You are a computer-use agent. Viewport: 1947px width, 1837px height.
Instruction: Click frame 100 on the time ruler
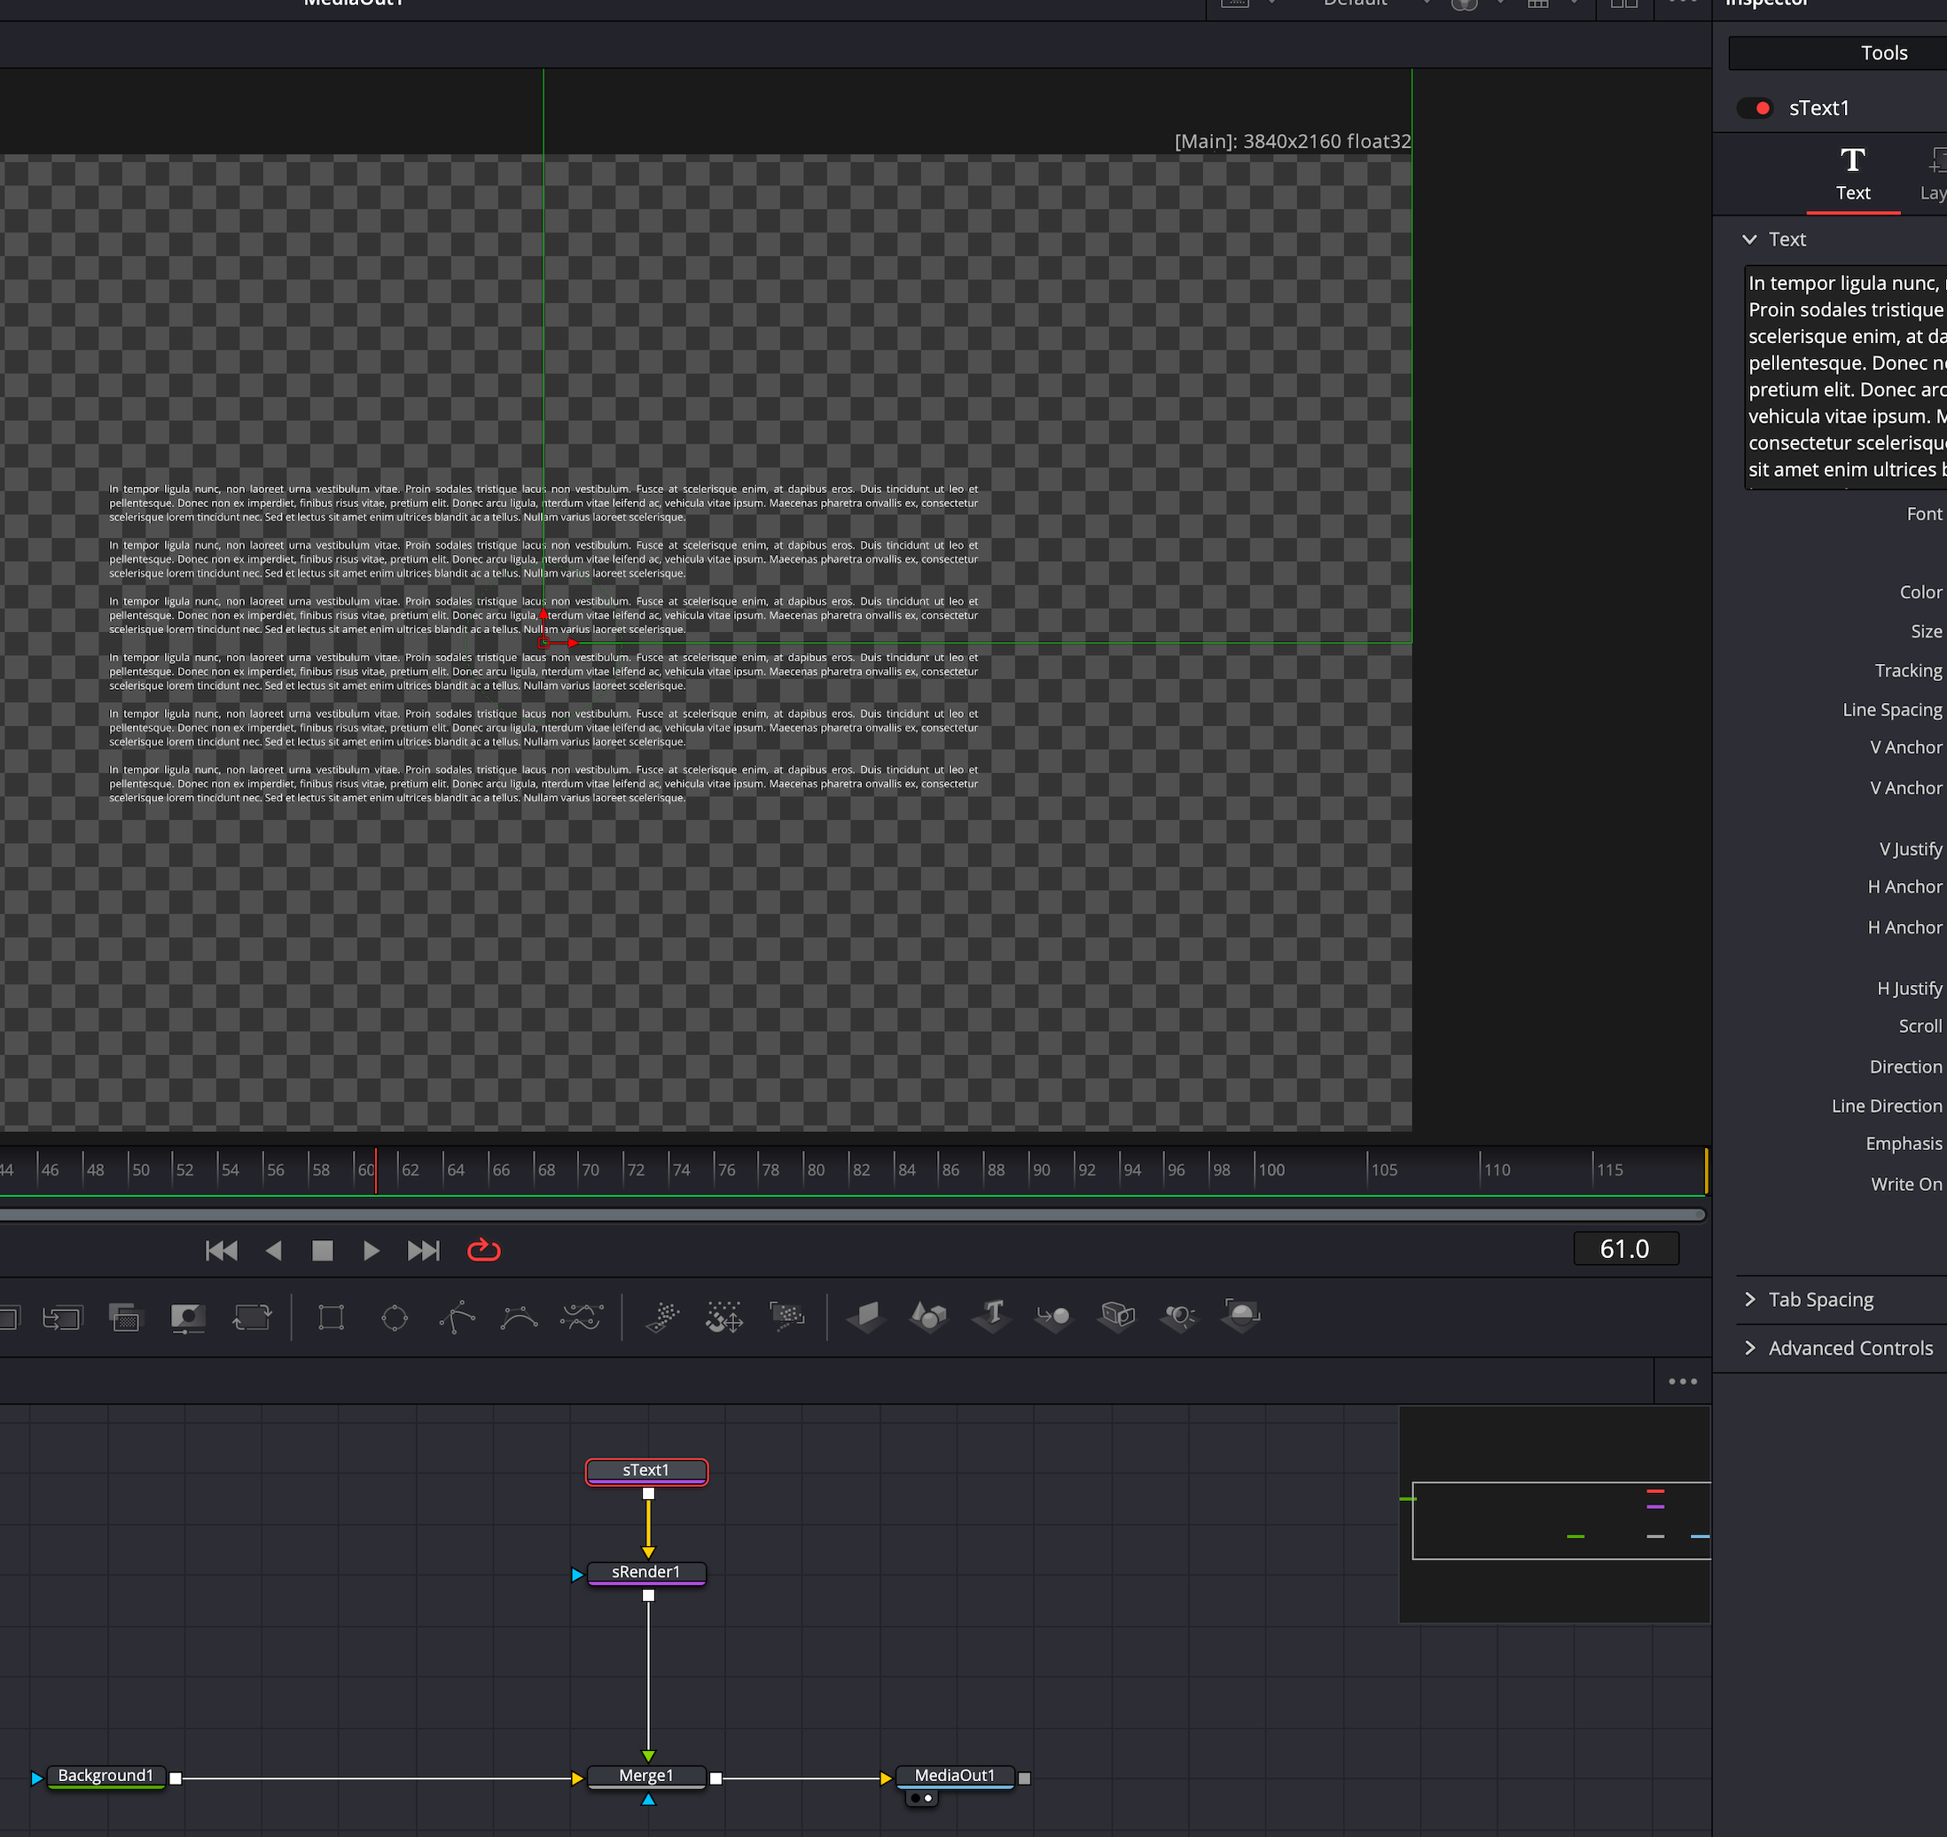coord(1271,1170)
